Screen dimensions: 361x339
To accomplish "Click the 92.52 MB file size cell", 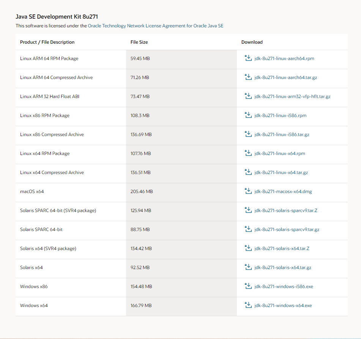I will click(x=181, y=269).
